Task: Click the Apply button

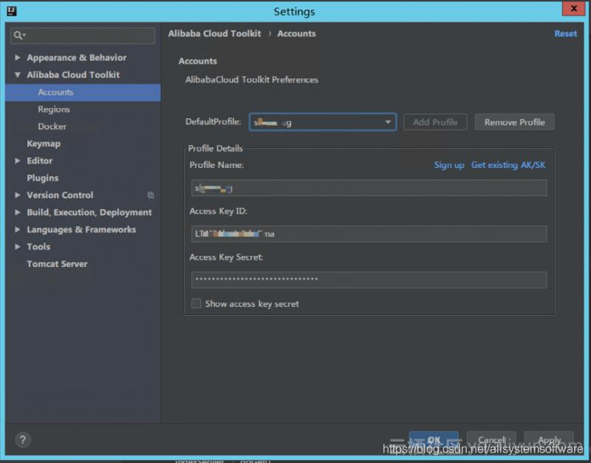Action: 549,439
